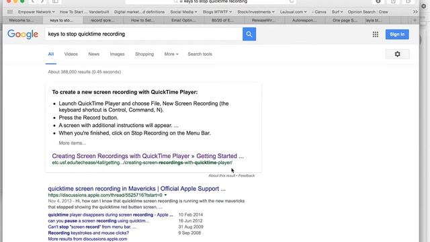Open quicktime screen recording in Mavericks result
Image resolution: width=430 pixels, height=242 pixels.
(x=137, y=188)
